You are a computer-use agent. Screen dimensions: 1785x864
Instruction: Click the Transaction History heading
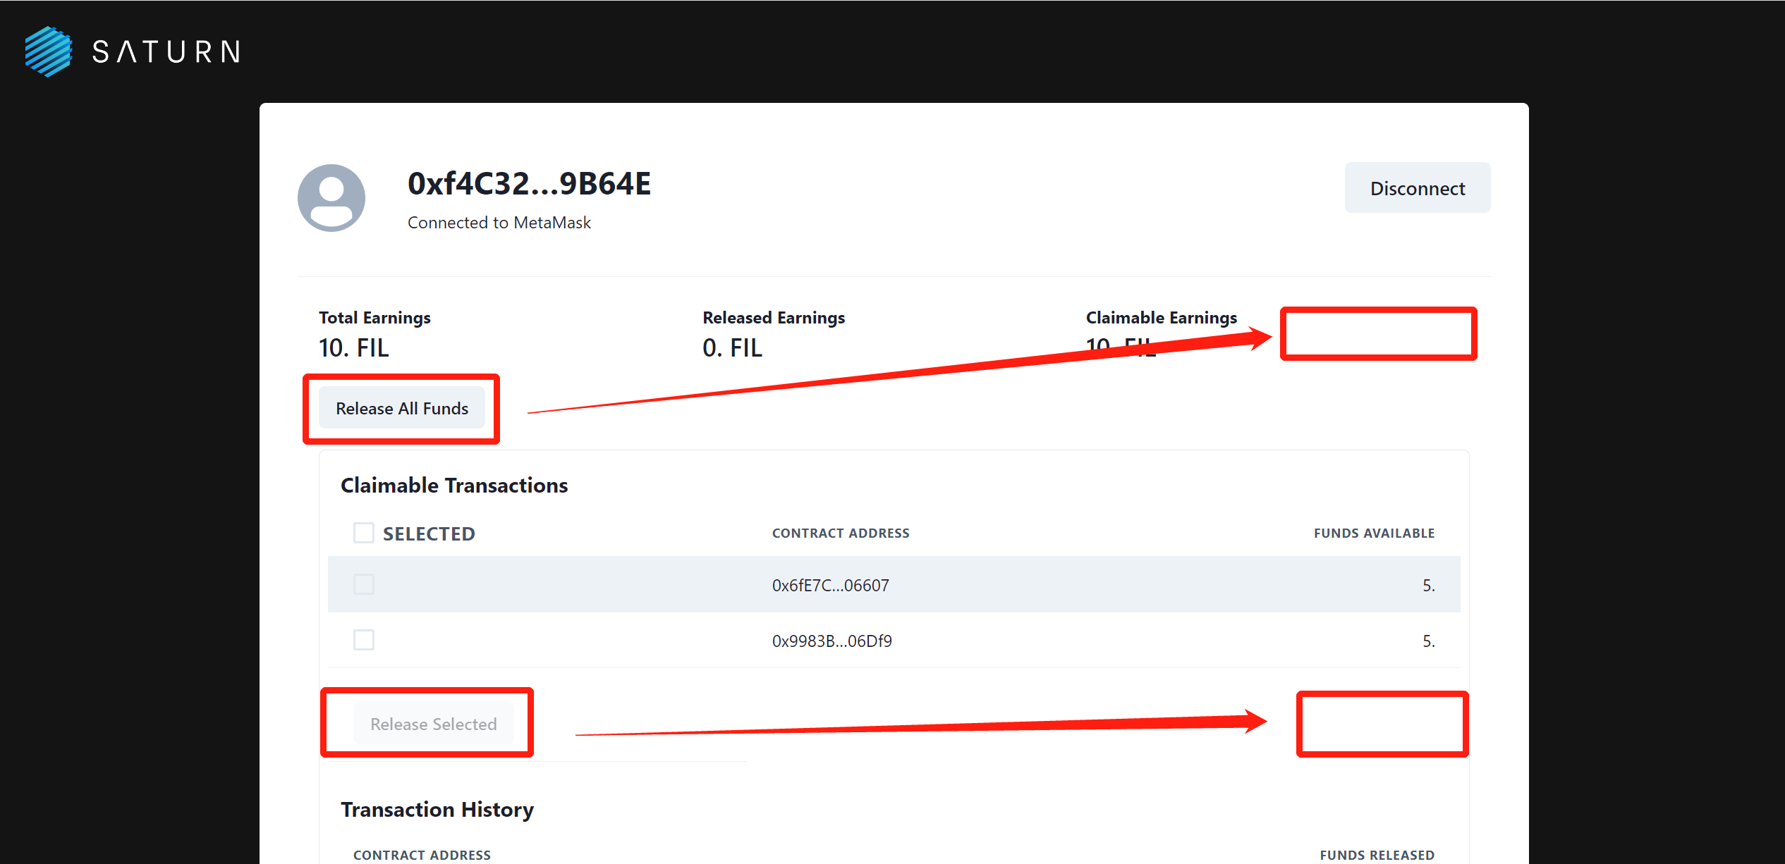tap(437, 809)
